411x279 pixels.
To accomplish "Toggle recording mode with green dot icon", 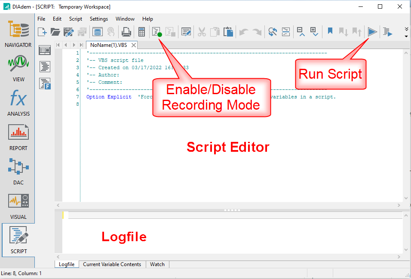I will point(156,31).
